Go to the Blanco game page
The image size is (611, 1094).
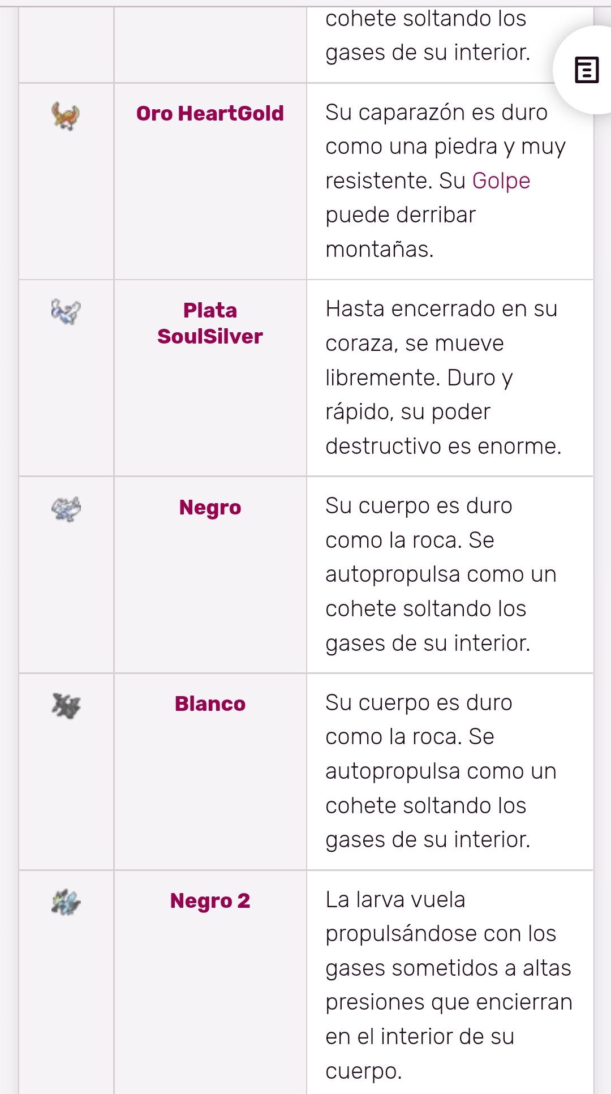click(210, 703)
